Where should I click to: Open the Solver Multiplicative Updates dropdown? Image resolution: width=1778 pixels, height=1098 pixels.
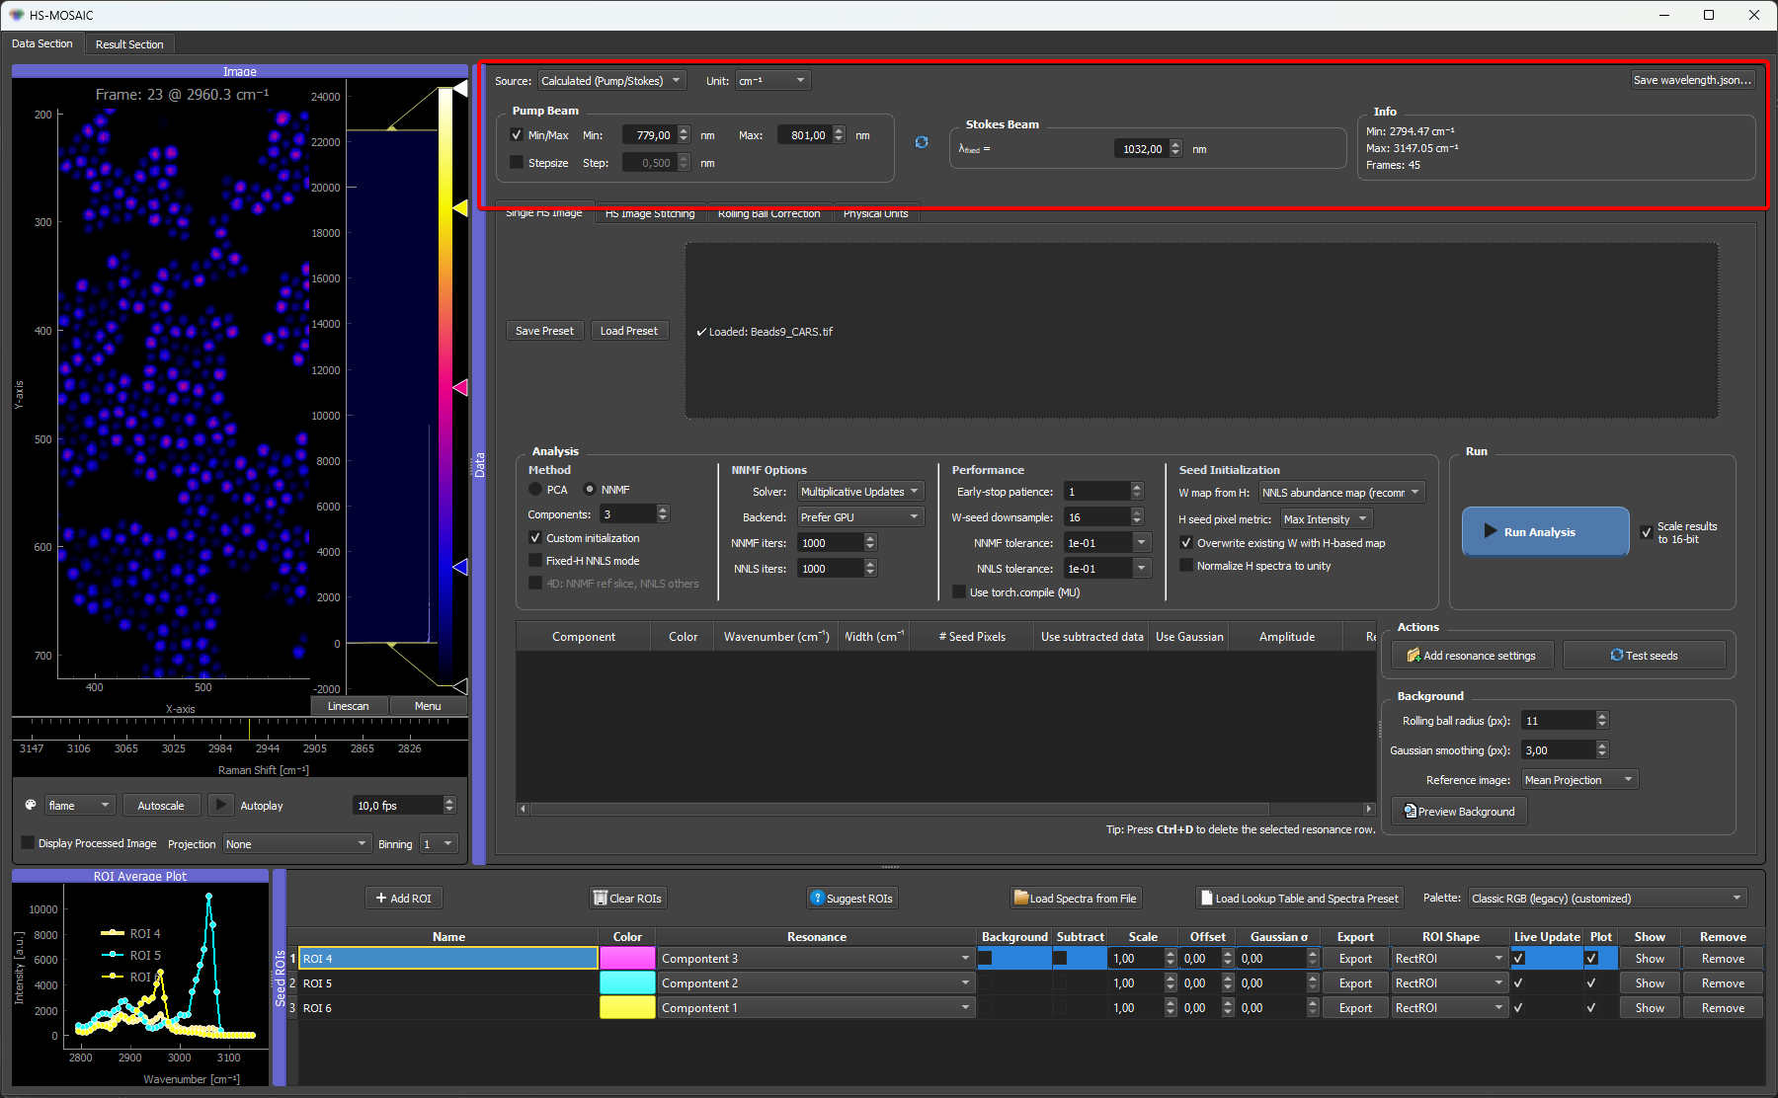[860, 492]
